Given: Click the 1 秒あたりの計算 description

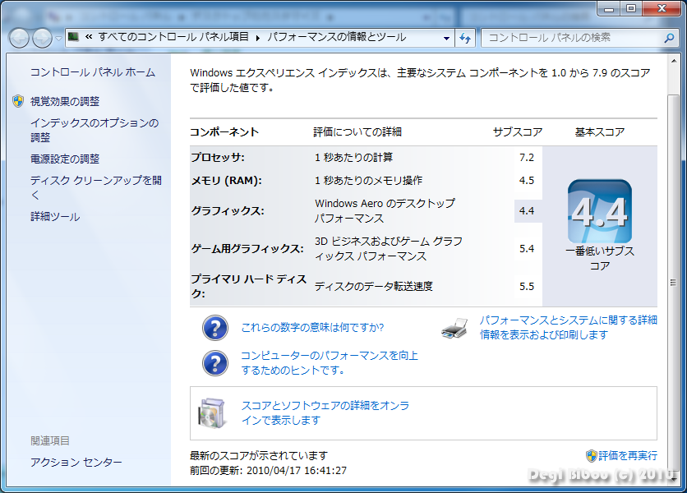Looking at the screenshot, I should (353, 157).
